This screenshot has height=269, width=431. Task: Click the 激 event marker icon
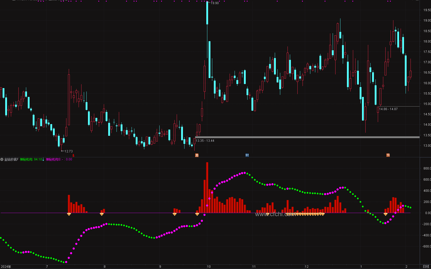click(197, 155)
